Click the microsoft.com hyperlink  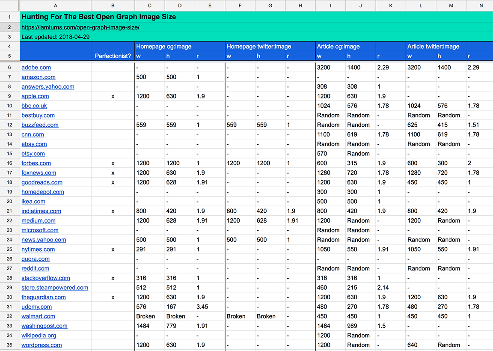coord(40,230)
